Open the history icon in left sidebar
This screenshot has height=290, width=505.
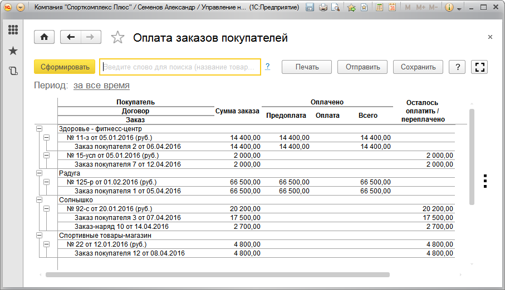point(13,71)
